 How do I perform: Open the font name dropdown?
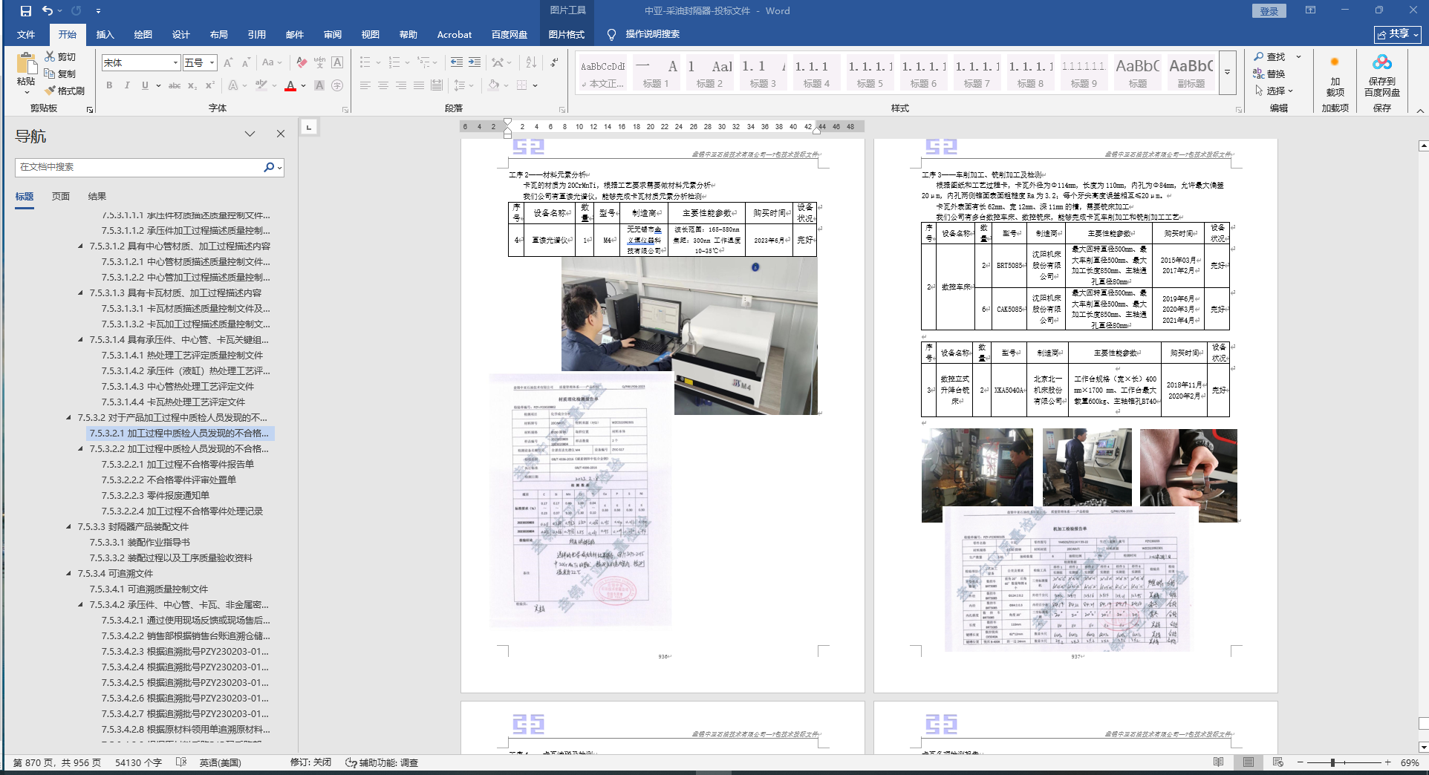point(175,63)
